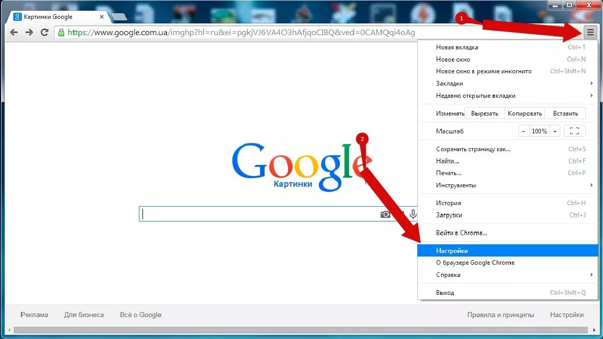Viewport: 603px width, 339px height.
Task: Click the green padlock security icon
Action: coord(61,33)
